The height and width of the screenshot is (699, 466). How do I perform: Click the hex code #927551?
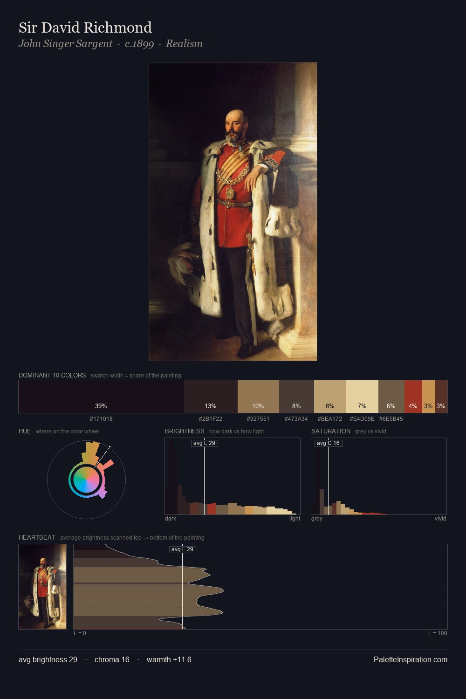tap(258, 419)
